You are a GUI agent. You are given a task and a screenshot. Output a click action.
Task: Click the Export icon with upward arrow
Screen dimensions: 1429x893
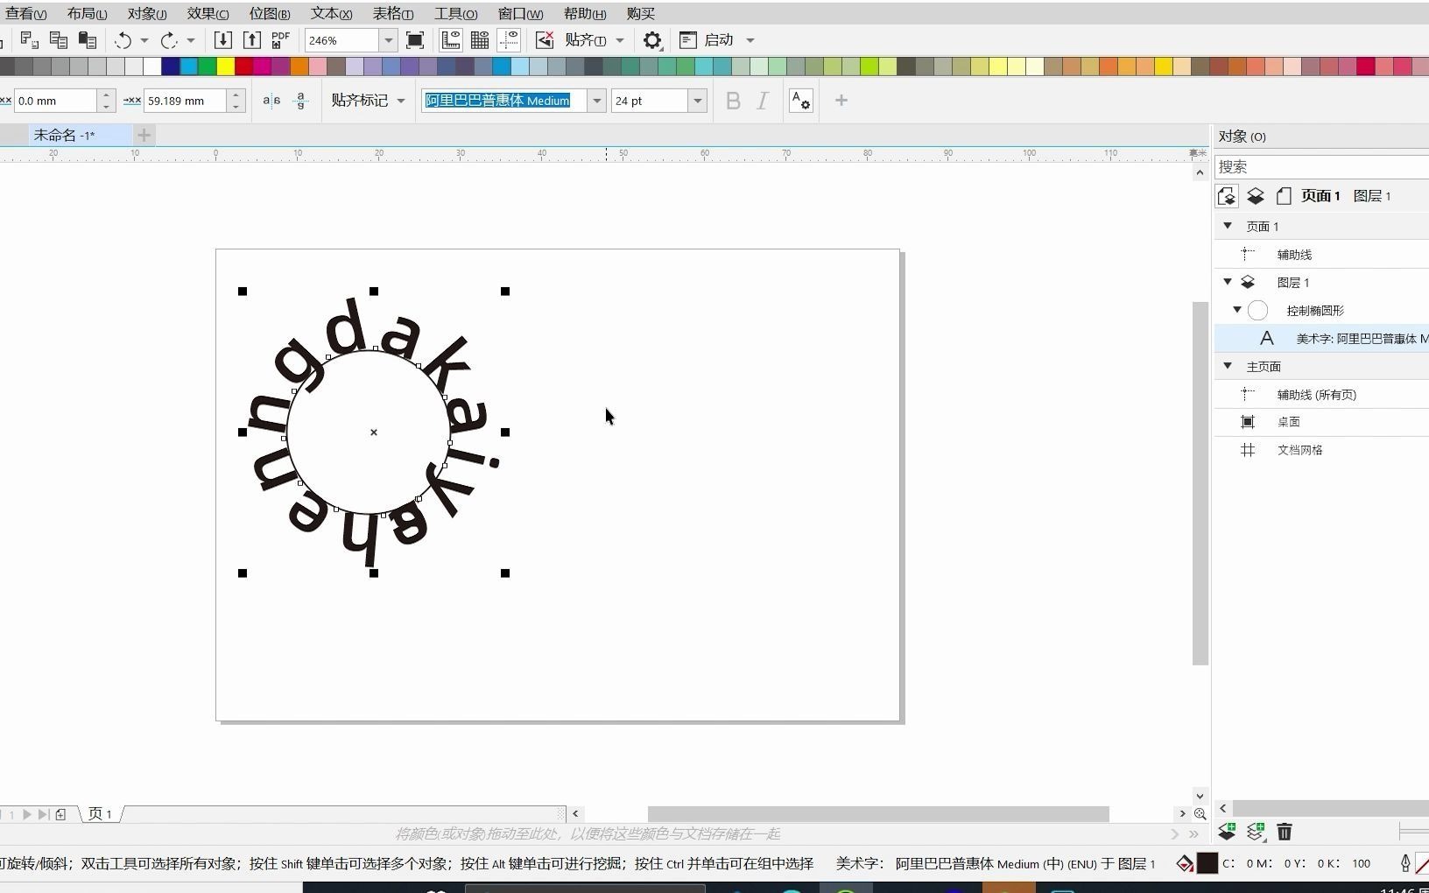pos(251,40)
